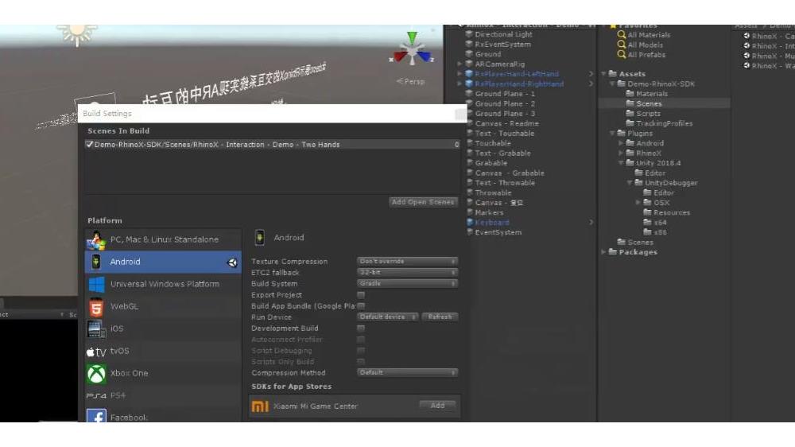
Task: Select Markers object in hierarchy
Action: pyautogui.click(x=489, y=213)
